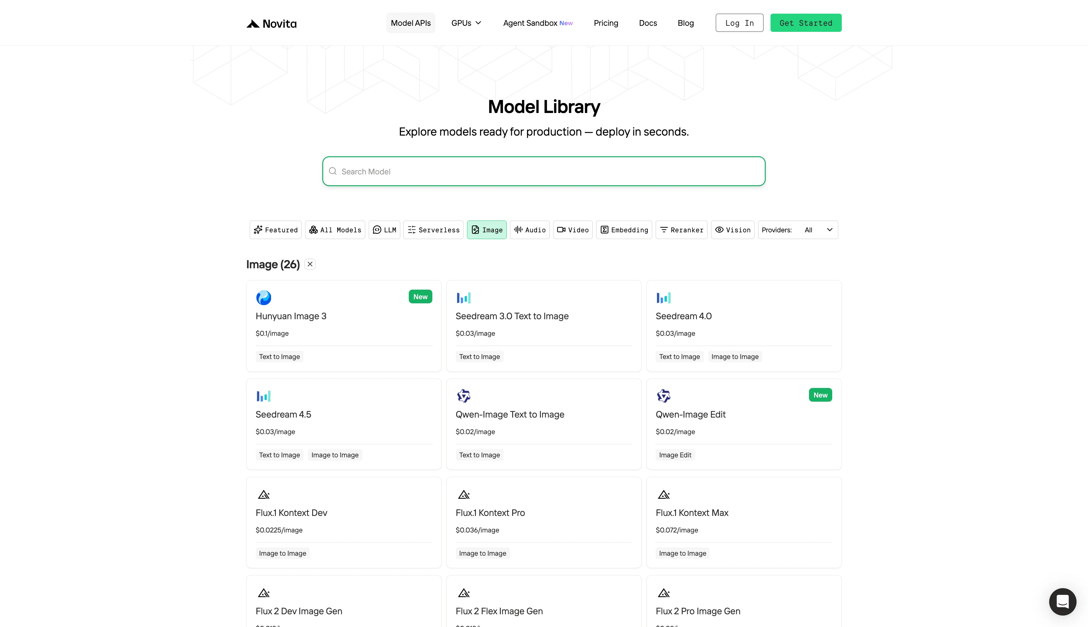Screen dimensions: 1088x627
Task: Open Model APIs in navigation
Action: [x=411, y=23]
